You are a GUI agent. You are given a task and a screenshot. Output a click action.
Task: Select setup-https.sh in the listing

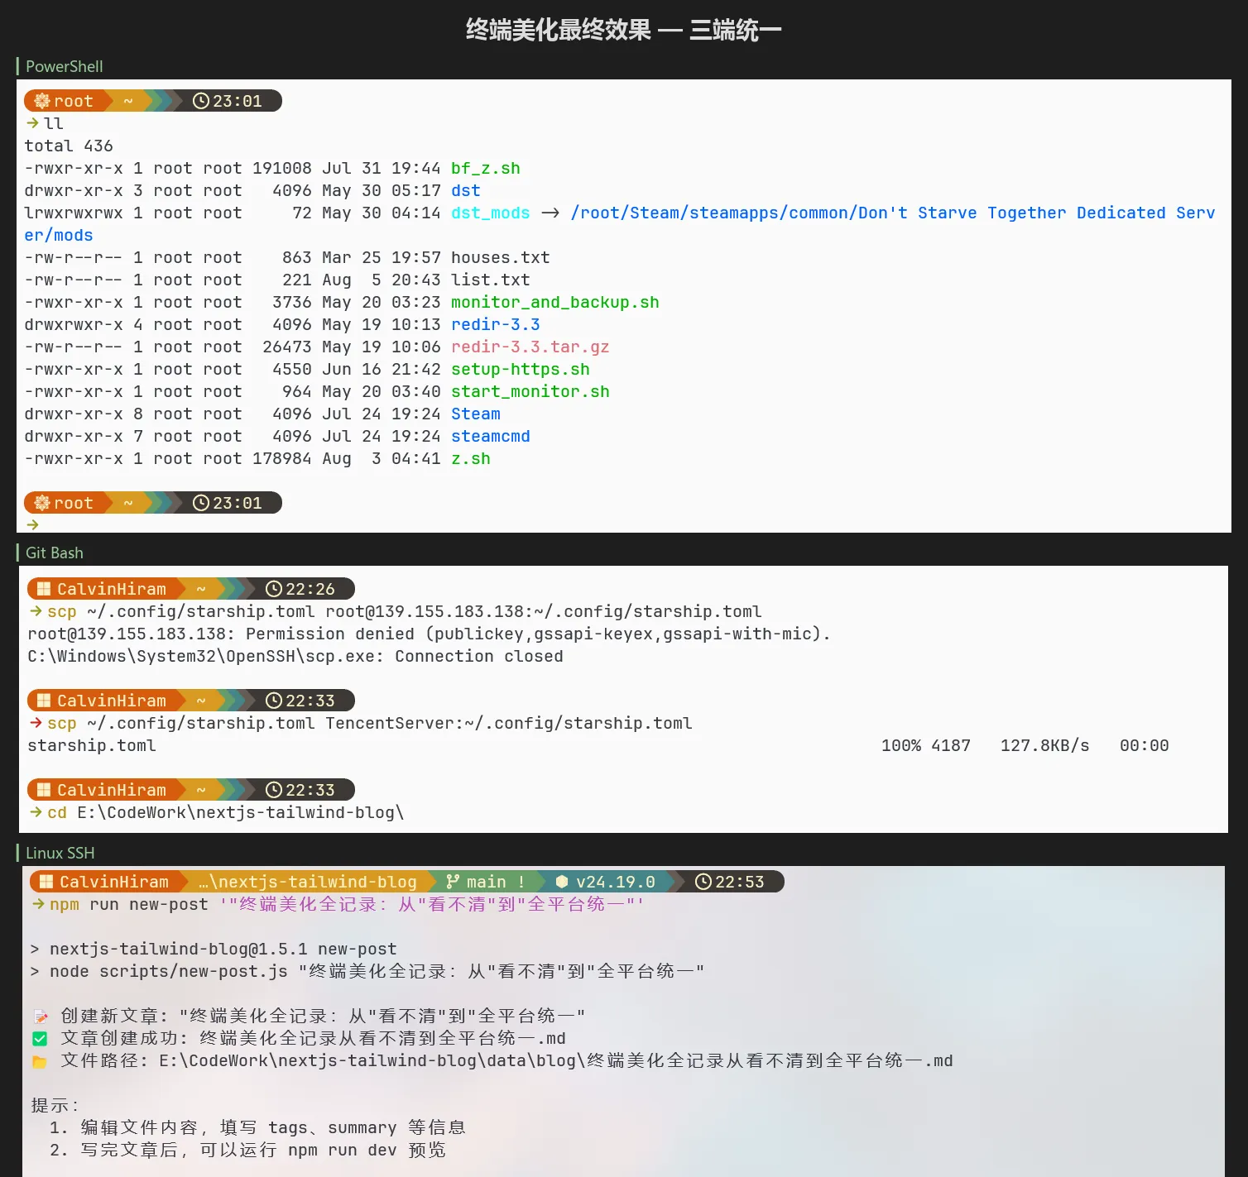coord(521,370)
